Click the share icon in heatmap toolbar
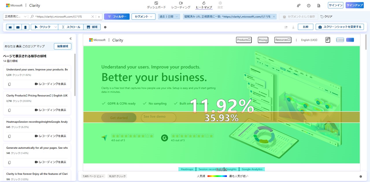The width and height of the screenshot is (370, 182). coord(286,27)
